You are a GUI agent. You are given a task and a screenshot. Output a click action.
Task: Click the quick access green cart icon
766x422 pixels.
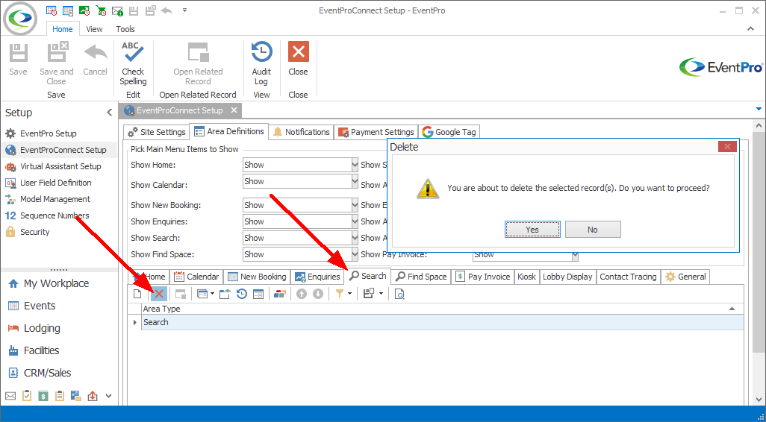(101, 10)
